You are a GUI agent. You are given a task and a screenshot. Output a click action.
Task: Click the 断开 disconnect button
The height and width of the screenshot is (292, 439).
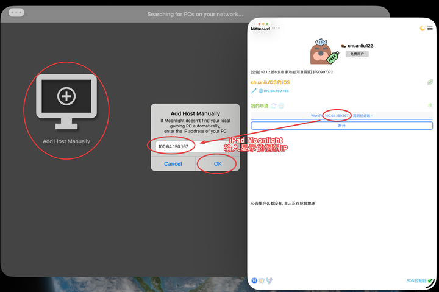(342, 126)
